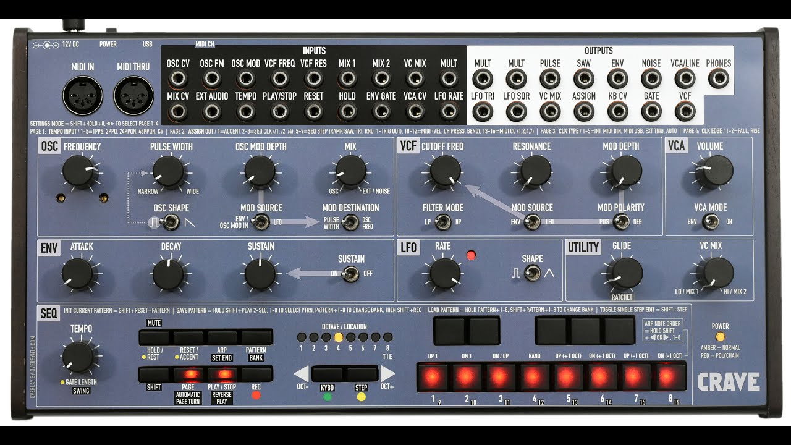Flip the VCA MODE switch
The image size is (791, 445).
click(x=712, y=221)
